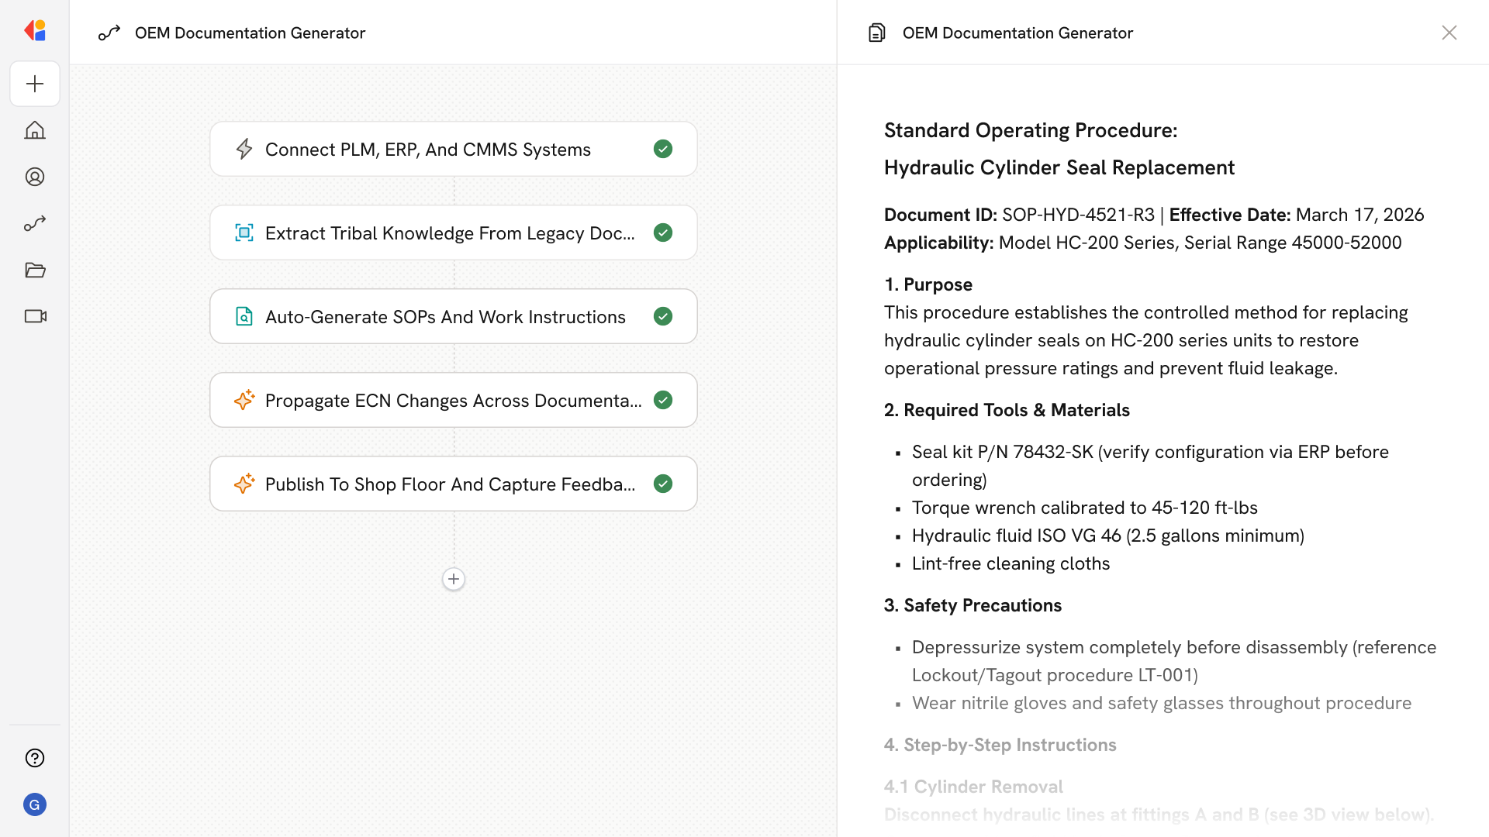Click the G user avatar
The height and width of the screenshot is (837, 1489).
(35, 804)
